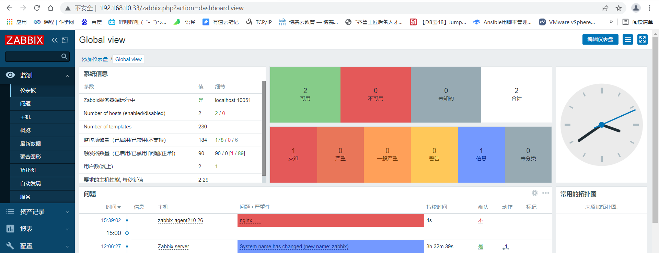Viewport: 659px width, 253px height.
Task: Bookmark this page with star icon
Action: click(x=618, y=8)
